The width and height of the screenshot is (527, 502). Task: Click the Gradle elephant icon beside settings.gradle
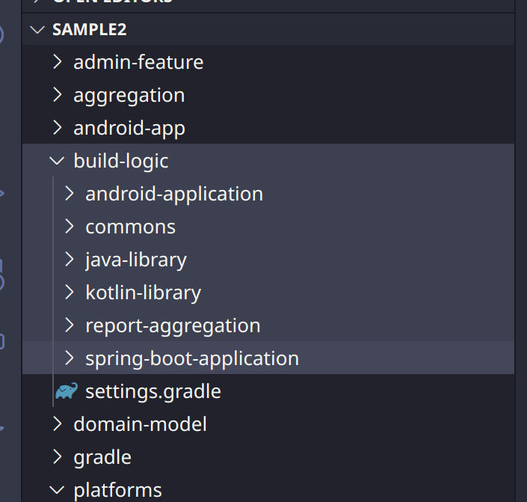pos(67,391)
